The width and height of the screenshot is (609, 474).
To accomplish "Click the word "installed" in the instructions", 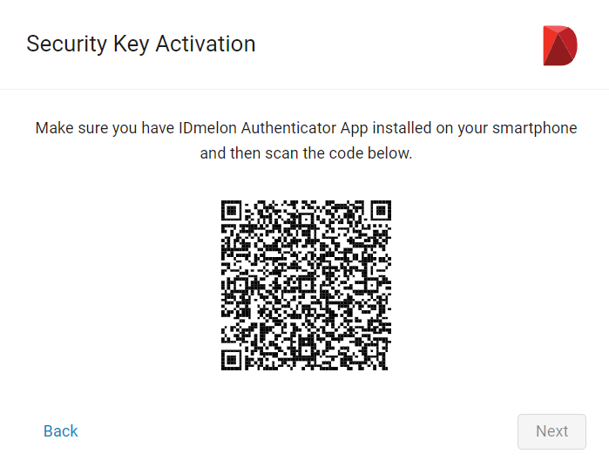I will [x=402, y=128].
